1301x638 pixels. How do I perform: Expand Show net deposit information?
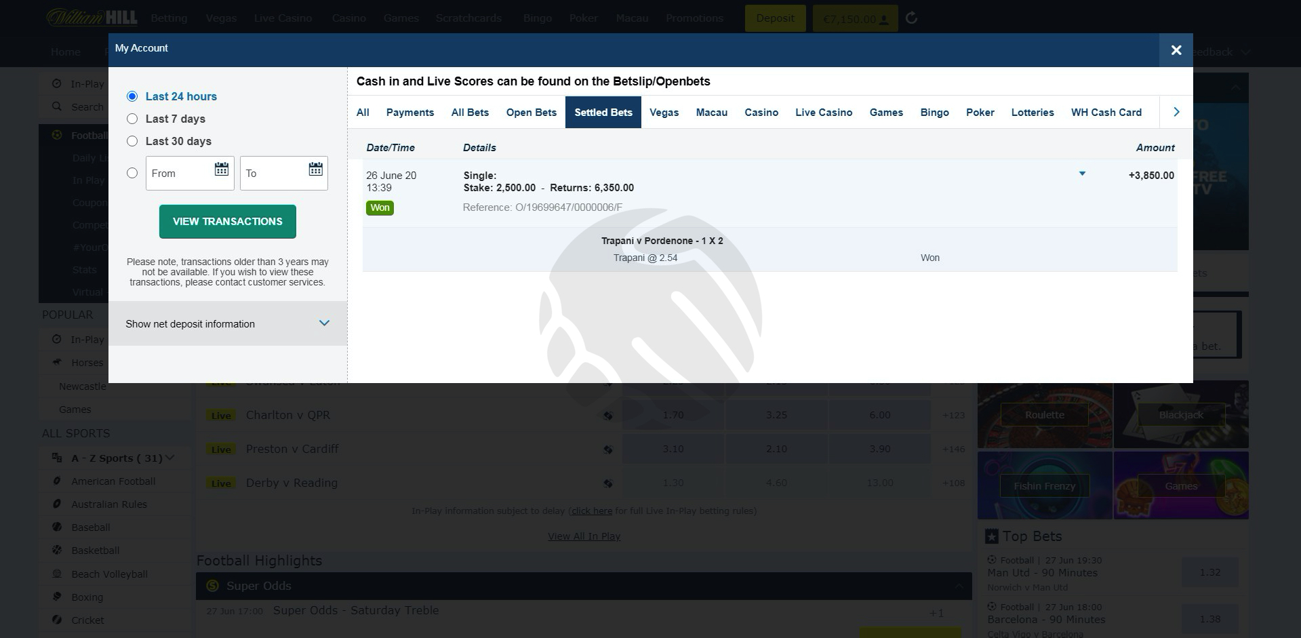click(x=228, y=323)
